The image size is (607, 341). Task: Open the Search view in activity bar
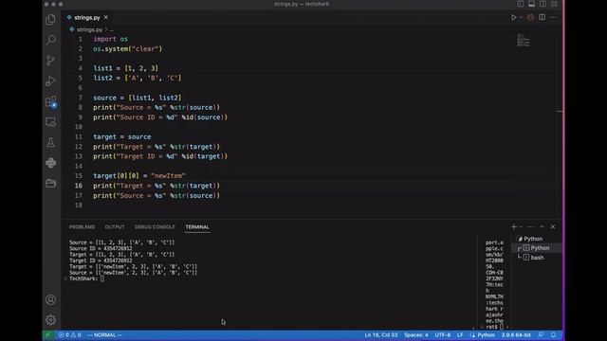(x=50, y=40)
